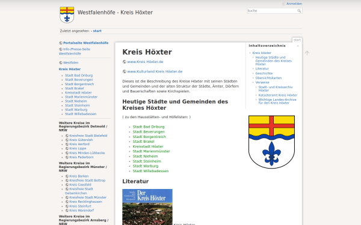Viewport: 361px width, 225px height.
Task: Open Kreisstadt Höxter in sidebar
Action: click(x=78, y=93)
